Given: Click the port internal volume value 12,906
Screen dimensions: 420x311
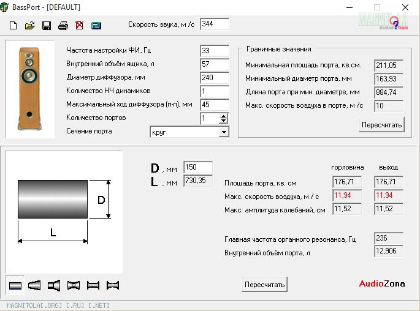Looking at the screenshot, I should point(389,251).
